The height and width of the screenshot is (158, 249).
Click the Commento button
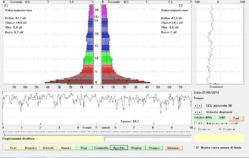pos(101,148)
